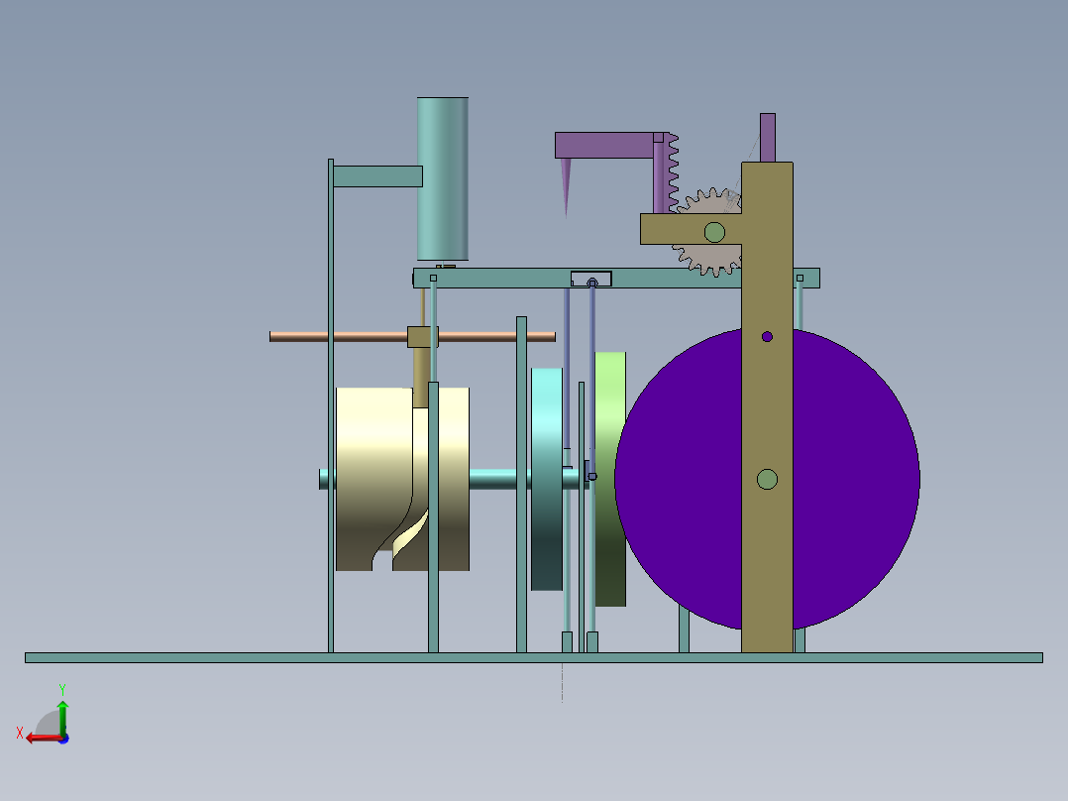Click the "X" axis label
Viewport: 1068px width, 801px height.
[x=20, y=733]
